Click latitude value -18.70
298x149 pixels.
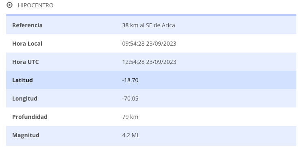coord(130,80)
